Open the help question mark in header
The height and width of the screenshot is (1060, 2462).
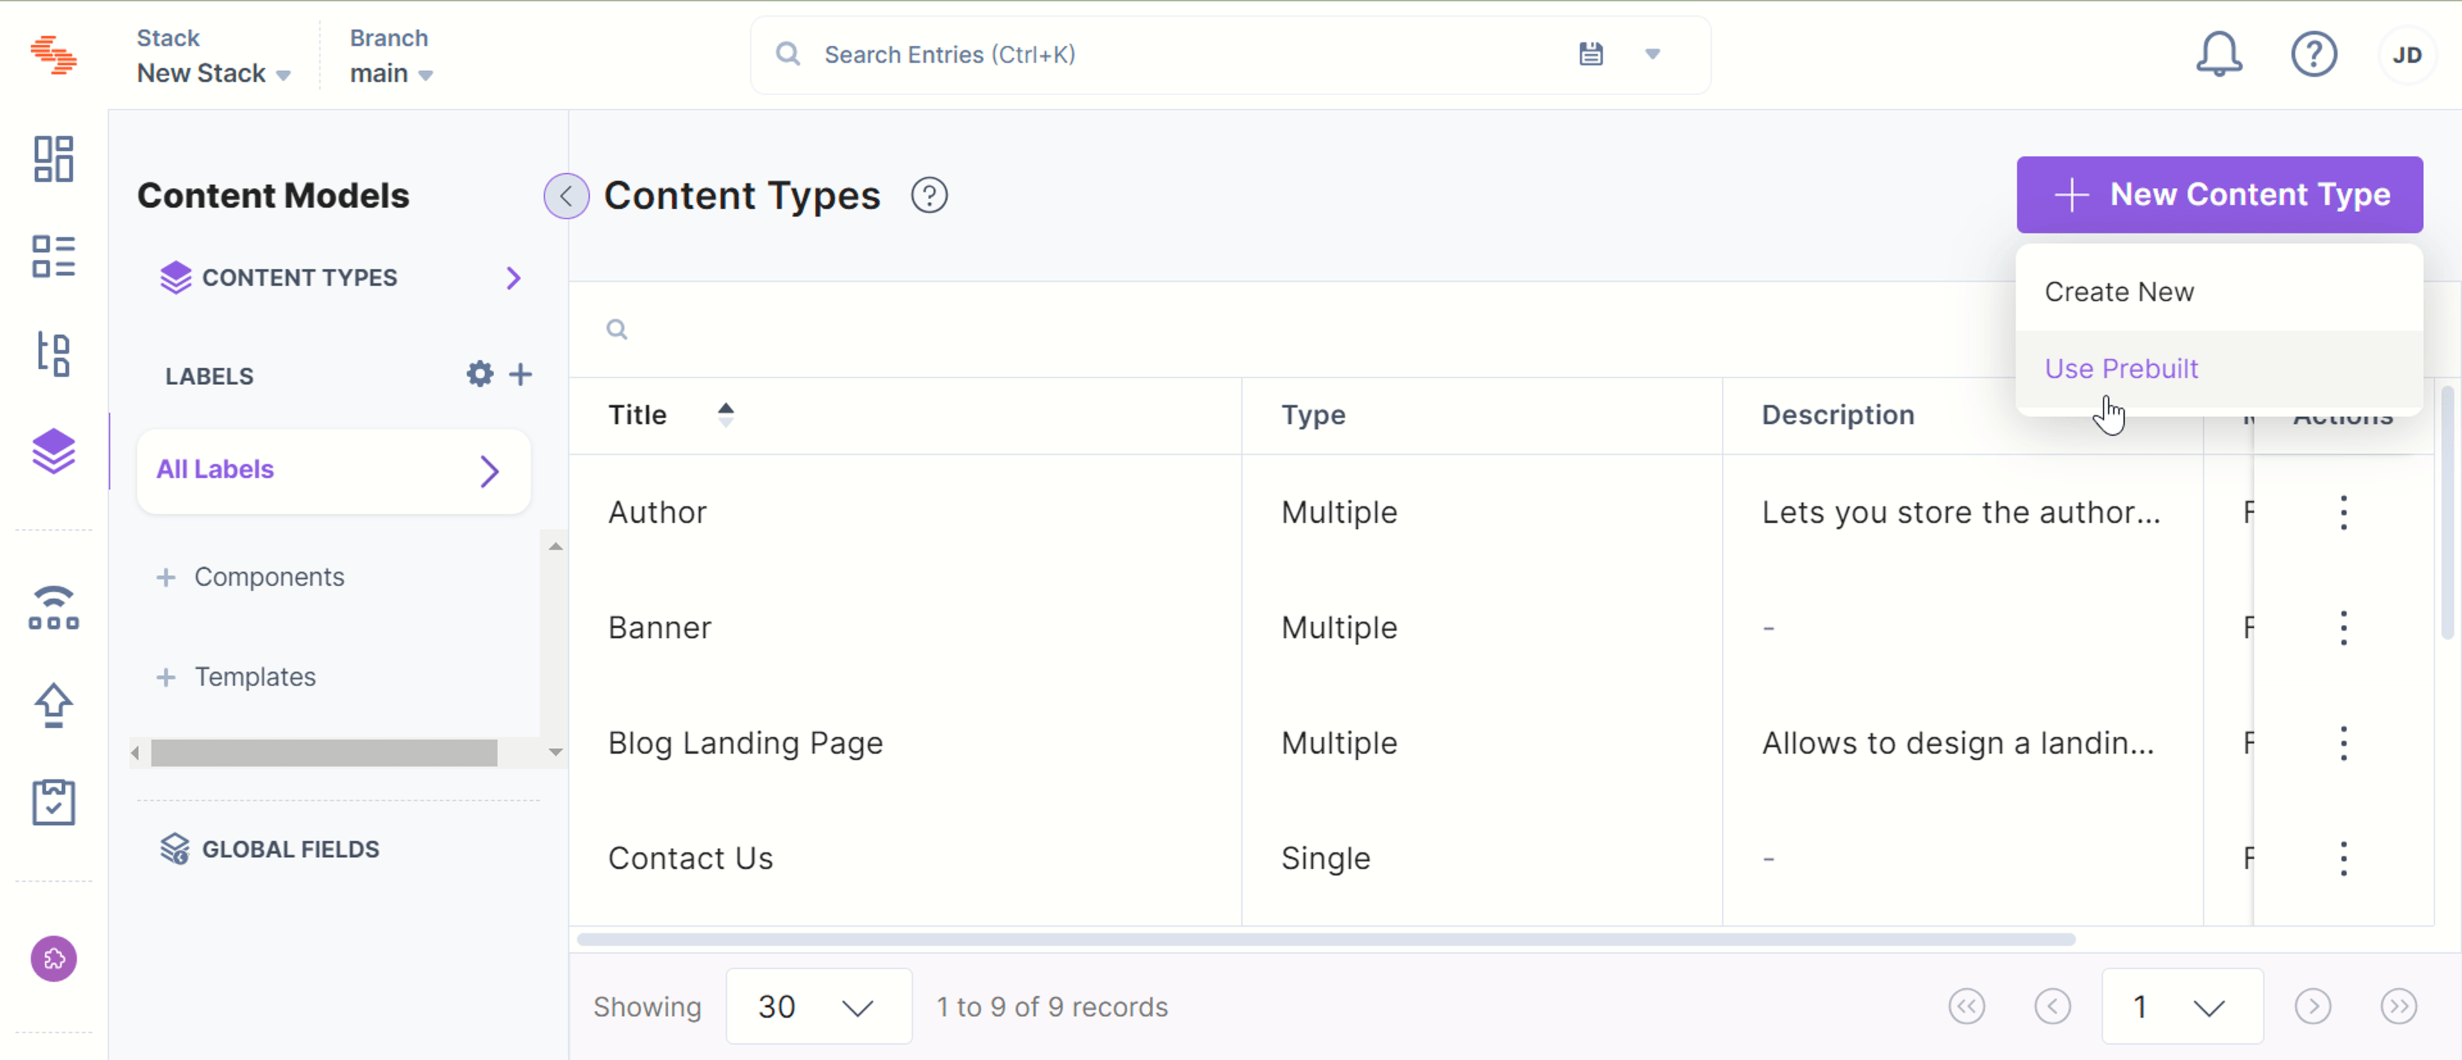pos(2314,54)
